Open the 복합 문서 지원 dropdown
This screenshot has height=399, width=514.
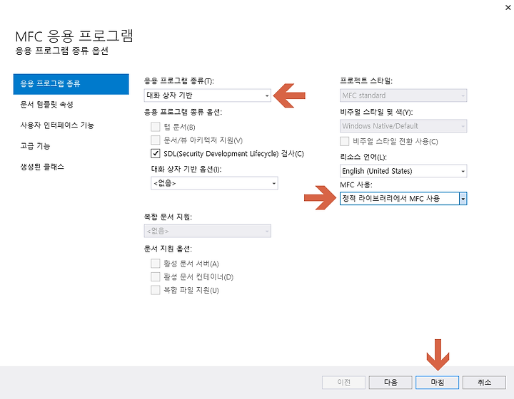pyautogui.click(x=207, y=231)
